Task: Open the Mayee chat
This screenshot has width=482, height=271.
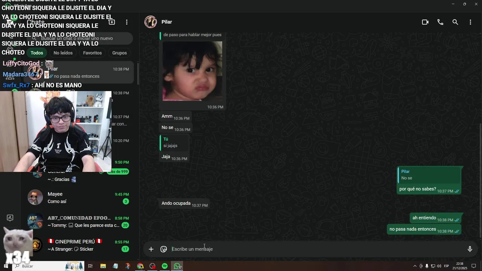Action: pyautogui.click(x=78, y=198)
